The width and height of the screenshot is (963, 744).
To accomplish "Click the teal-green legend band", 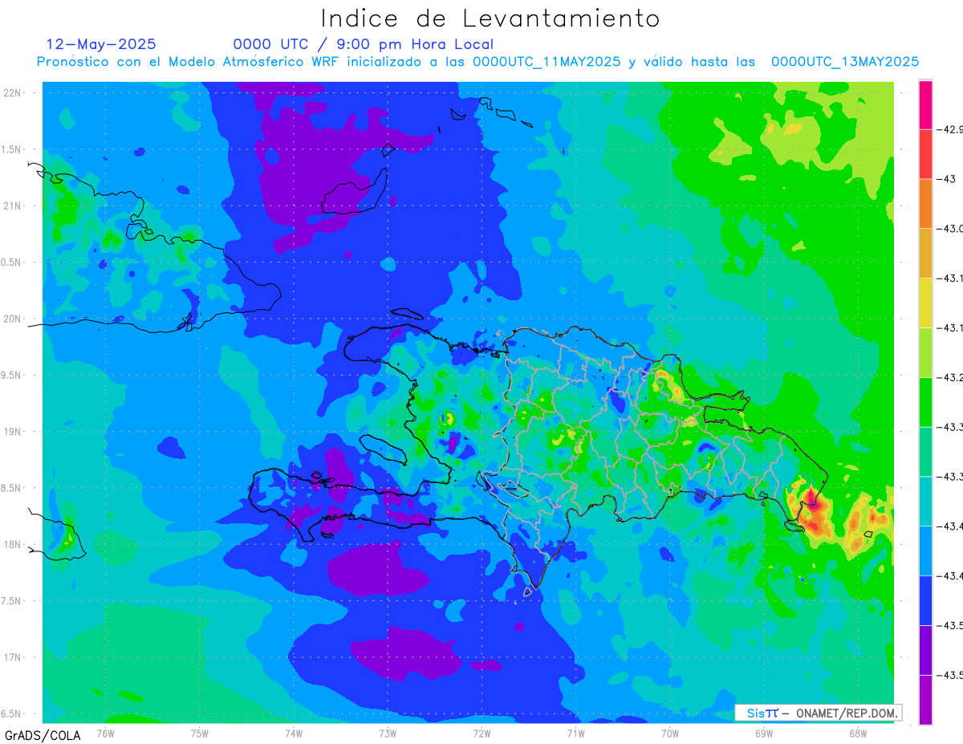I will point(925,451).
